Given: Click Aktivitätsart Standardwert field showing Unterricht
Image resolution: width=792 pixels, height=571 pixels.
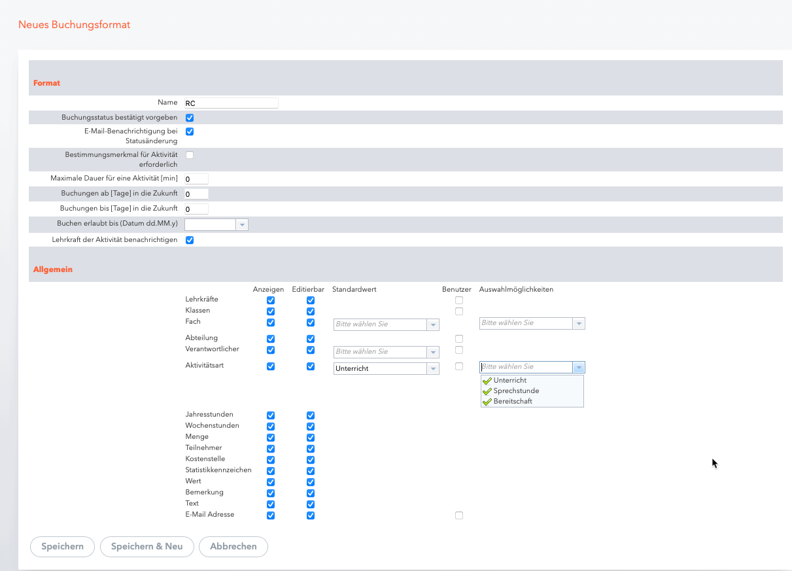Looking at the screenshot, I should coord(380,369).
